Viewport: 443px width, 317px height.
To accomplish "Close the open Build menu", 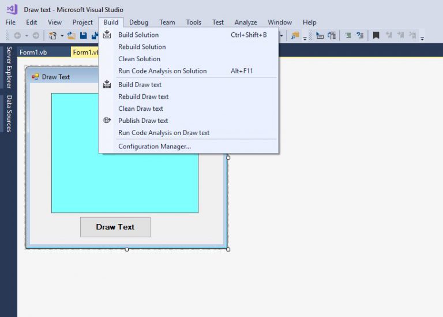I will tap(111, 23).
